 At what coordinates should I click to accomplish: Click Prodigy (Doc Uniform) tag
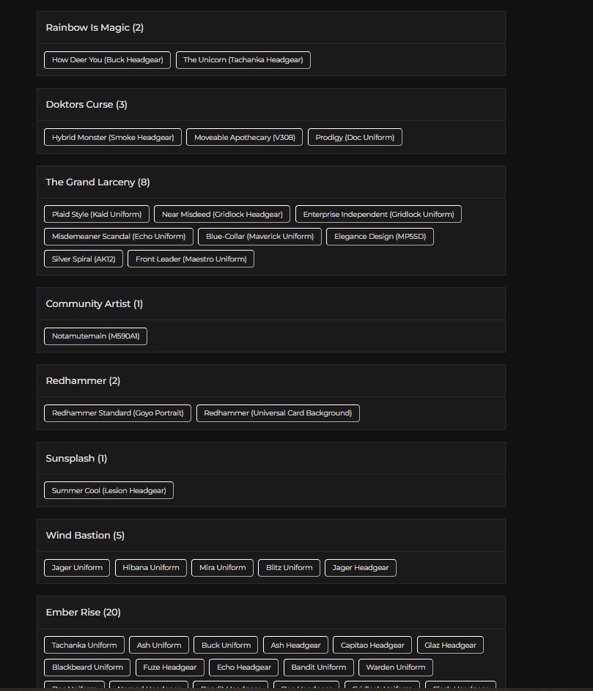click(x=355, y=137)
